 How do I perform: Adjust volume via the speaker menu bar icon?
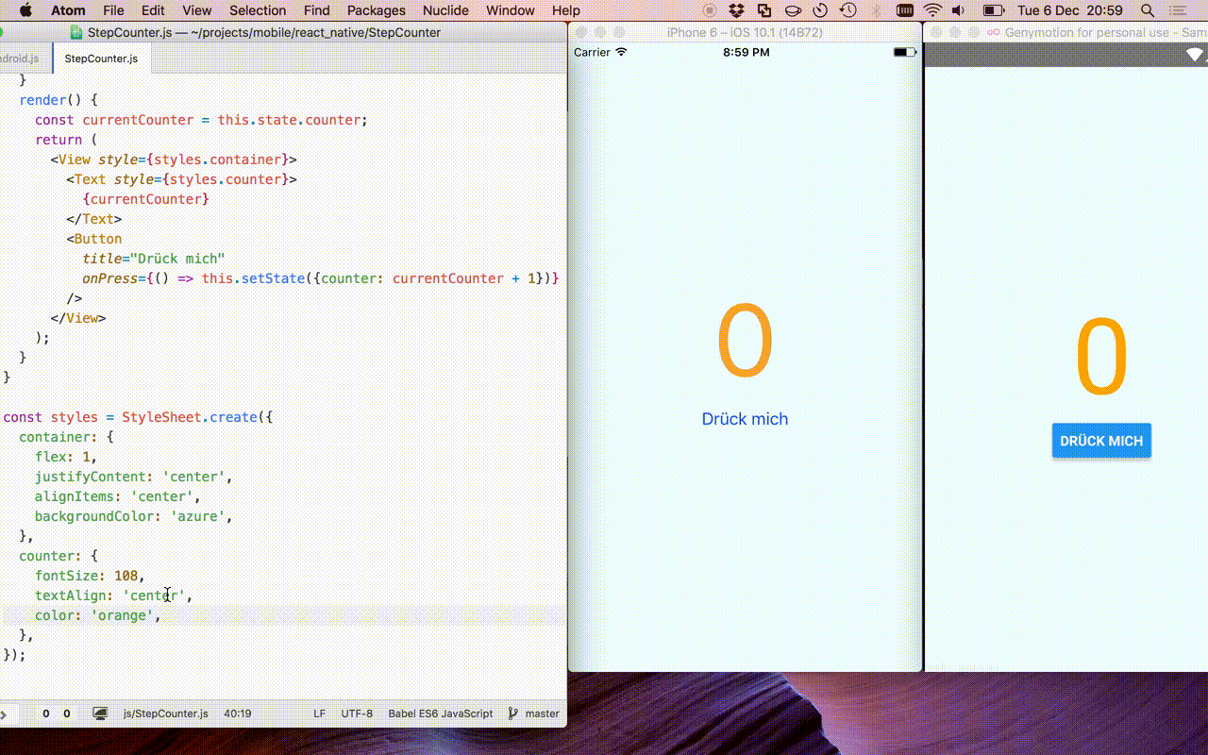957,10
